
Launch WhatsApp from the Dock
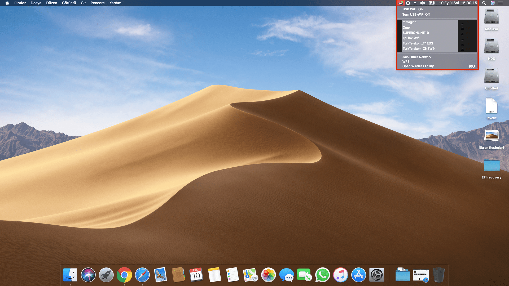pyautogui.click(x=322, y=275)
